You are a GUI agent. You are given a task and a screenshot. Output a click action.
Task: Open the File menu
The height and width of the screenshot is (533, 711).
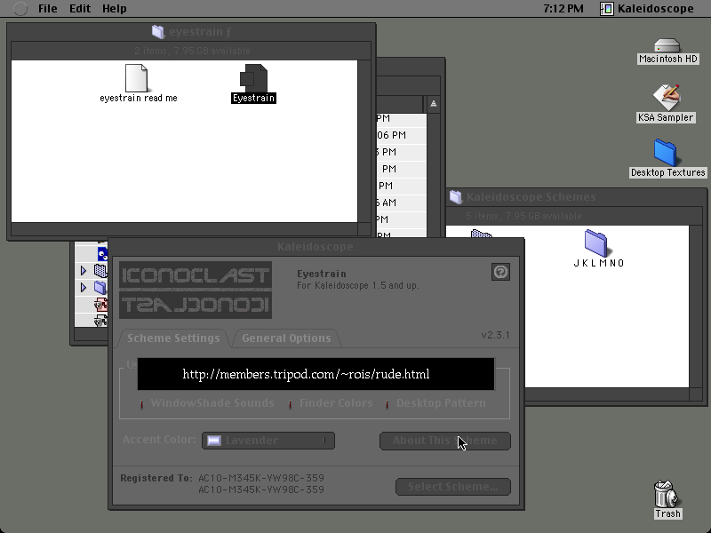pos(48,9)
